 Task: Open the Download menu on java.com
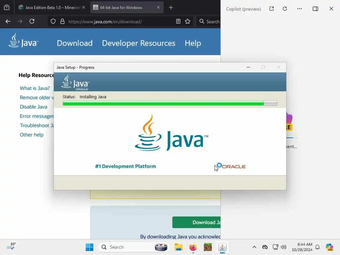pos(75,43)
